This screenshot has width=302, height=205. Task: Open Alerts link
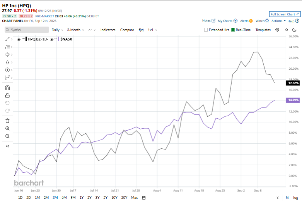click(246, 21)
